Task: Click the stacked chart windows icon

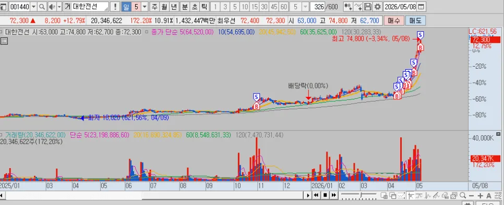Action: pyautogui.click(x=454, y=195)
